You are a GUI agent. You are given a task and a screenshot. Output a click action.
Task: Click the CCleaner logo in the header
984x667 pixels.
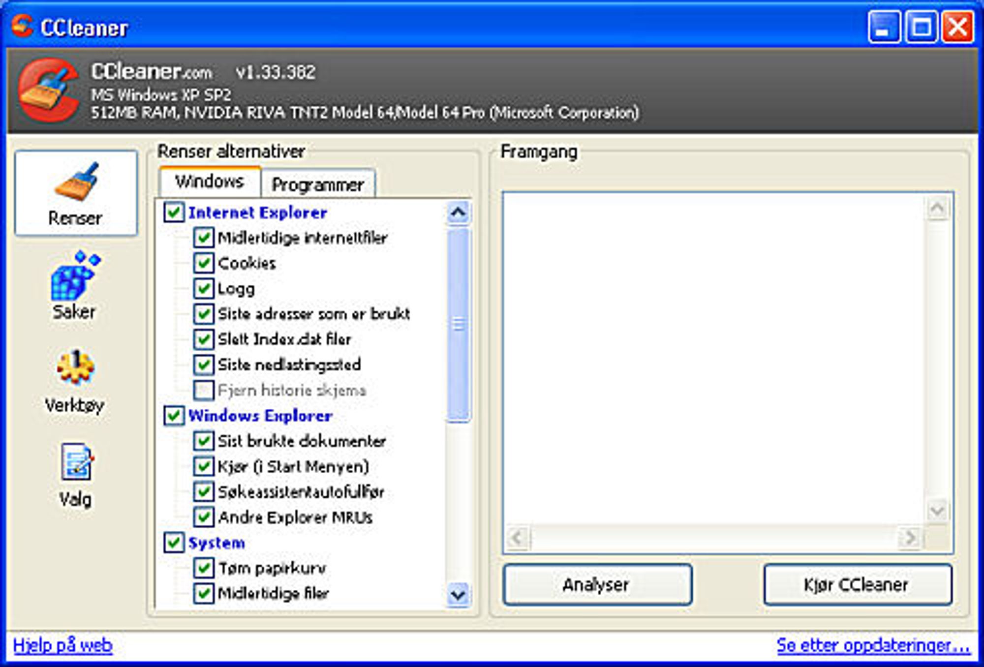click(48, 90)
